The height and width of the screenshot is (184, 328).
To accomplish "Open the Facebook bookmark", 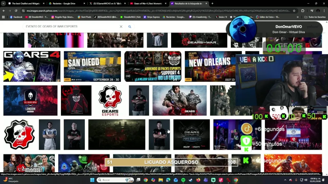I will [16, 17].
